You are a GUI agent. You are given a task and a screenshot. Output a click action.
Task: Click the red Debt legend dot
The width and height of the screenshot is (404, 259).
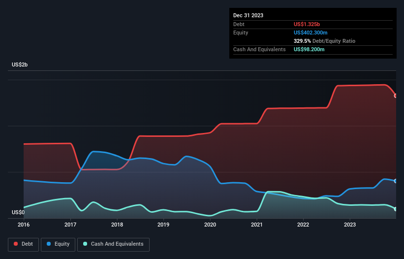(16, 244)
